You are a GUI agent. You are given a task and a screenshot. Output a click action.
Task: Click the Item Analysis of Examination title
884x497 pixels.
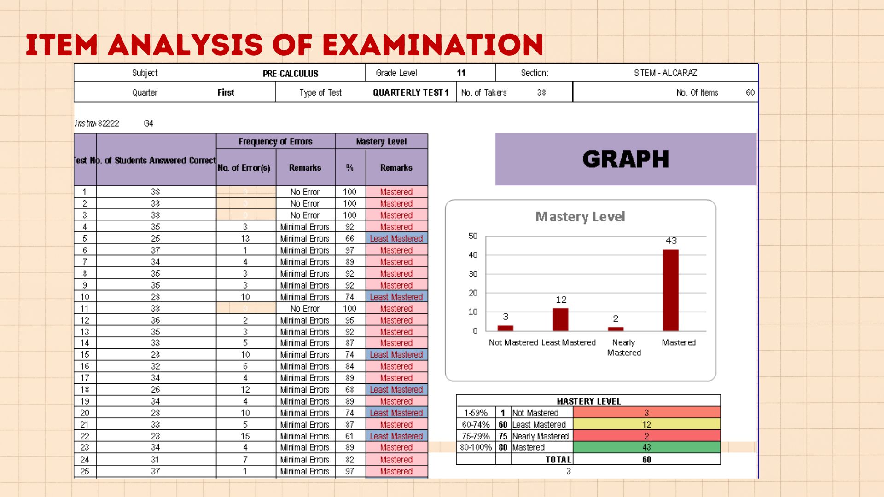(x=285, y=45)
